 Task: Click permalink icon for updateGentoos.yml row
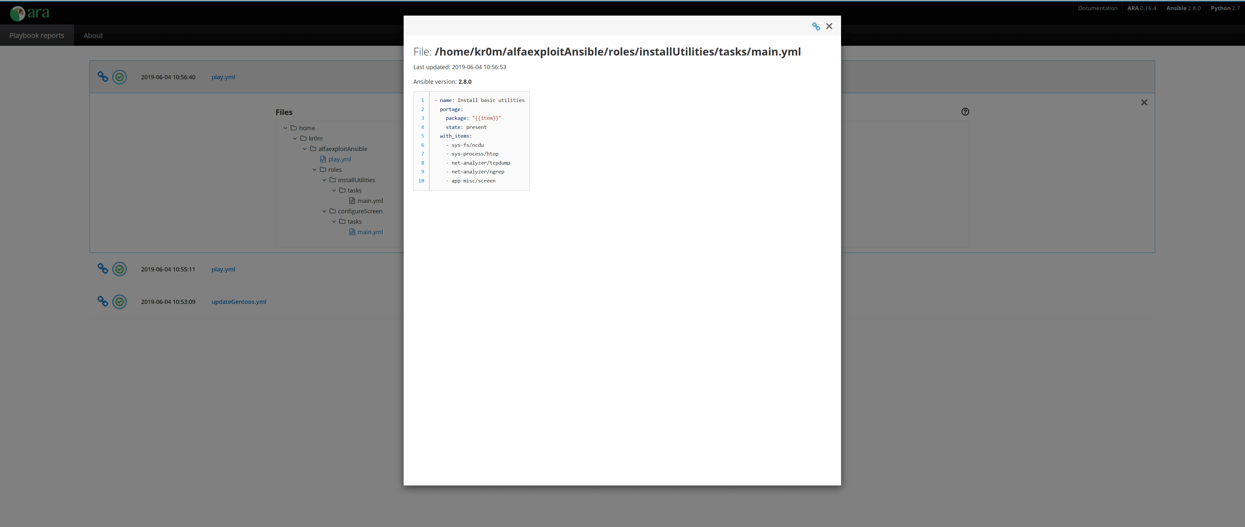(x=103, y=301)
